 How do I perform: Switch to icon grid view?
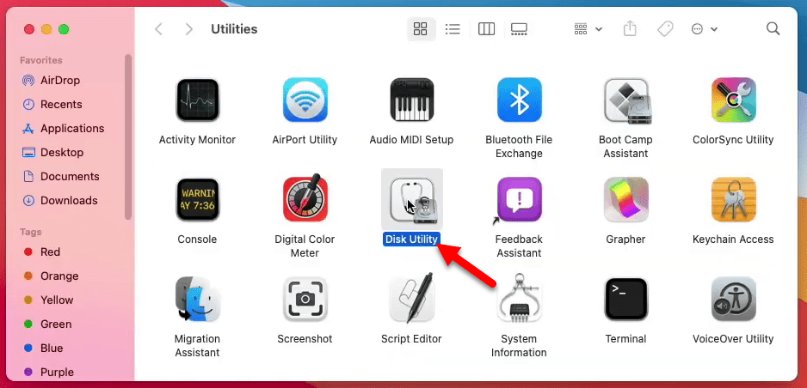pos(421,29)
